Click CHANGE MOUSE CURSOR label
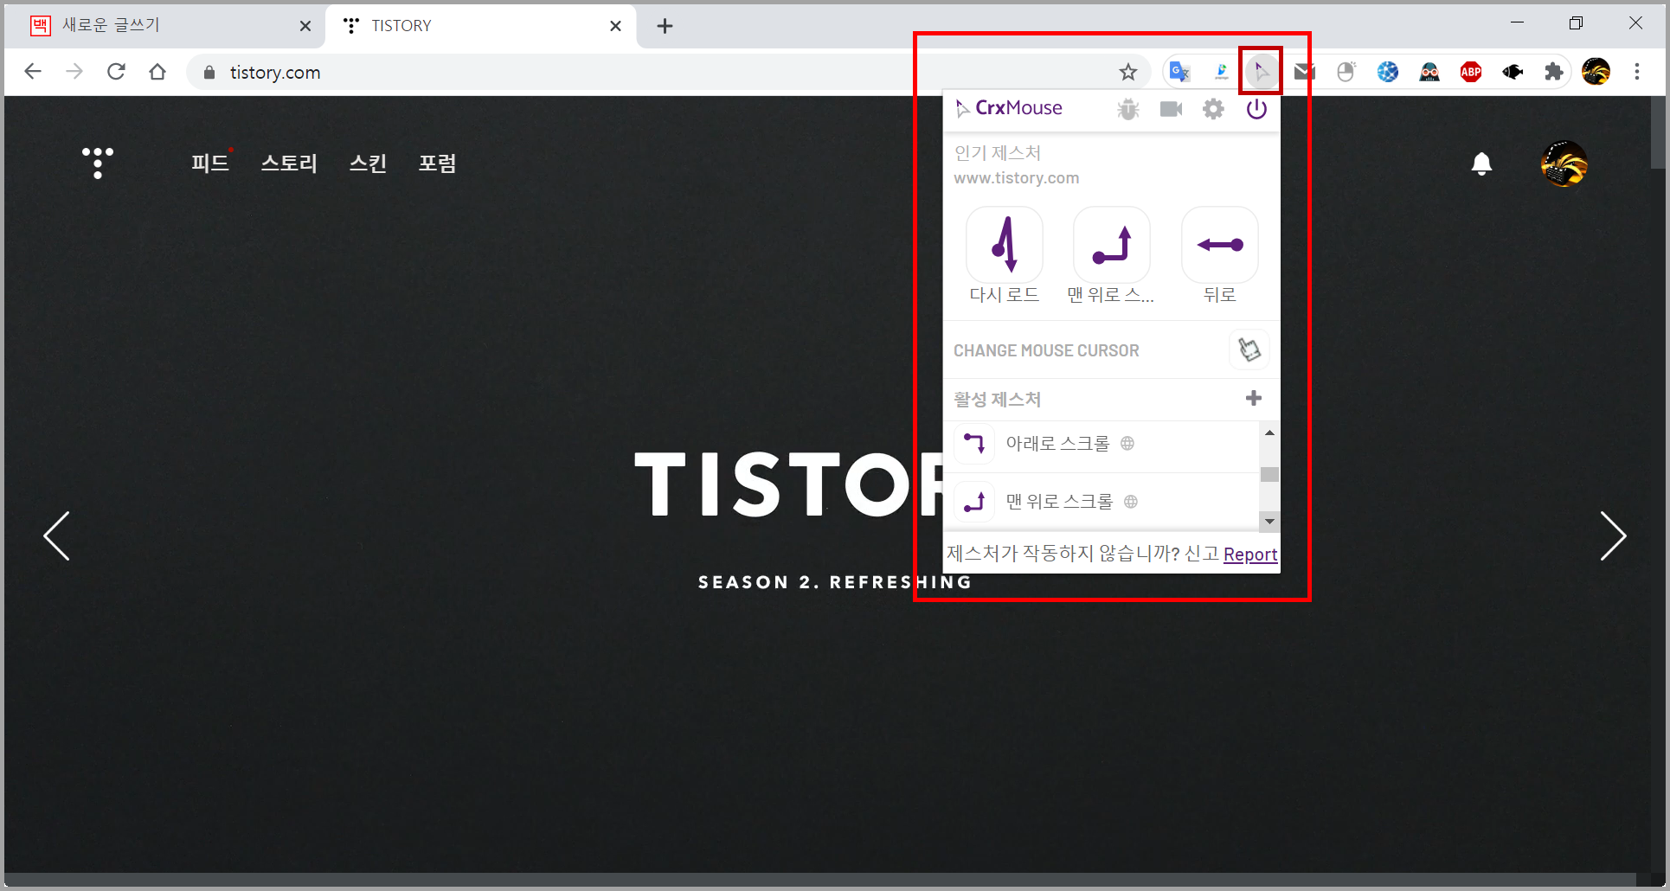 (x=1046, y=350)
